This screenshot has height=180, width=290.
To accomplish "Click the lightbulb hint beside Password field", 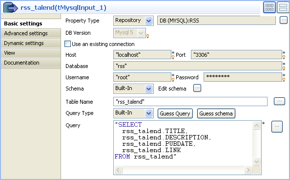I will click(284, 80).
